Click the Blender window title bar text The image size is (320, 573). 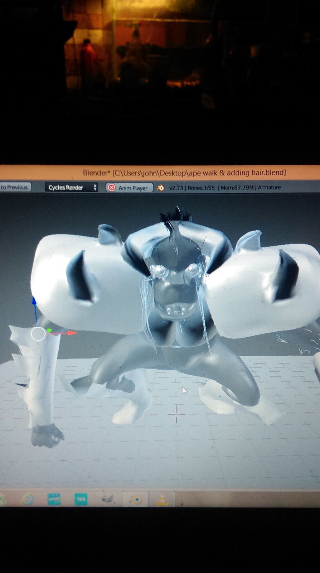click(x=184, y=173)
